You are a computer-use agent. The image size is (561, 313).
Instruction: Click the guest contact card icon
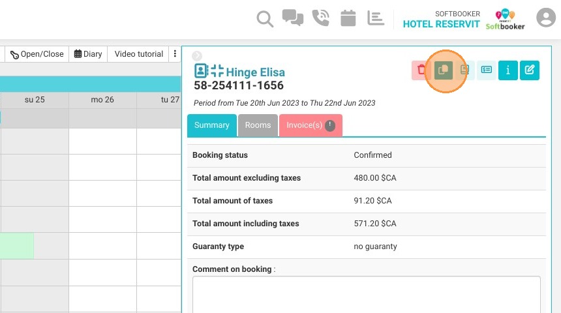(x=201, y=71)
